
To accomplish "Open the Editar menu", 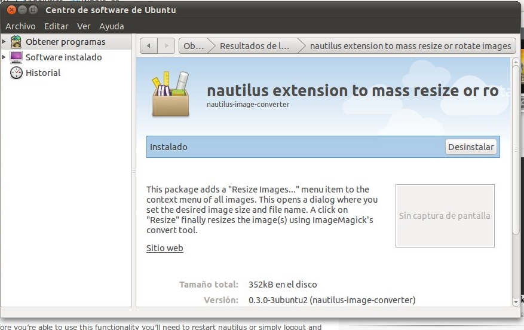I will [x=56, y=26].
